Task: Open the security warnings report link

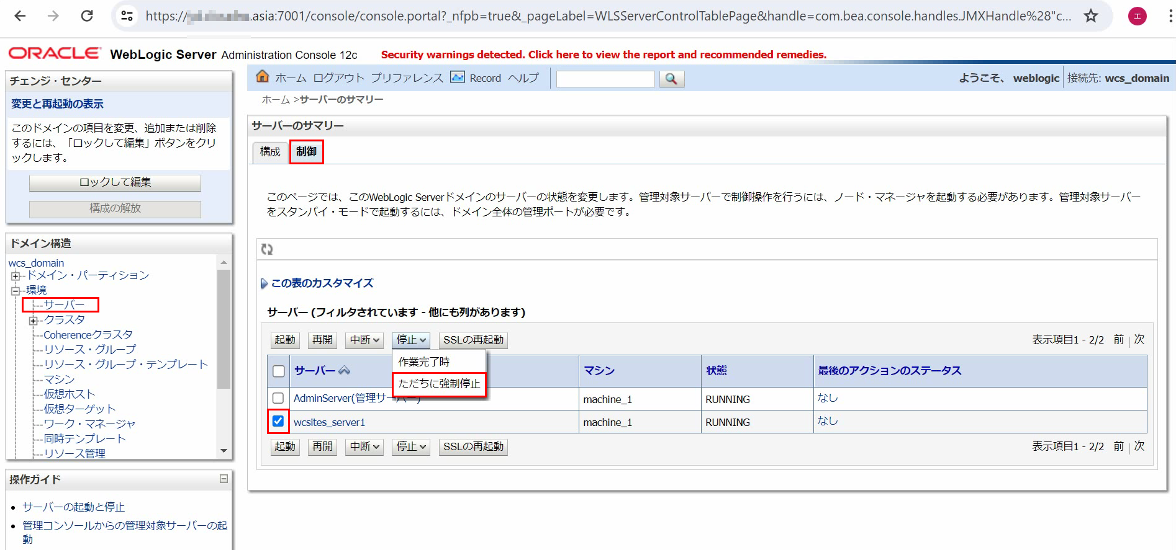Action: coord(604,55)
